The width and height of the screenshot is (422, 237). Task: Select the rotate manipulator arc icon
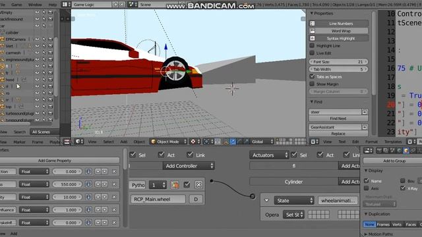click(x=239, y=142)
